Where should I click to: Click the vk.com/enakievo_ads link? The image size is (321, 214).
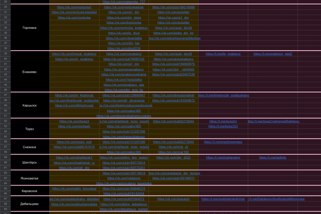pyautogui.click(x=124, y=85)
